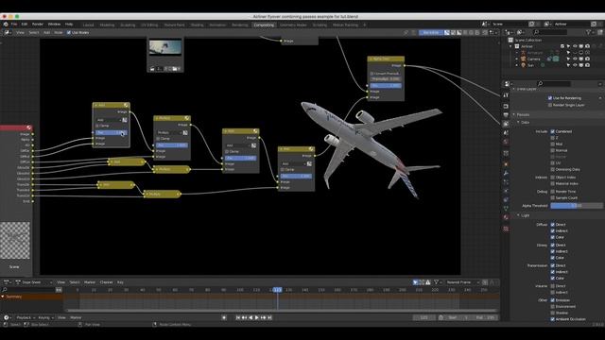Adjust the Alpha Threshold slider
The image size is (605, 340).
click(577, 206)
